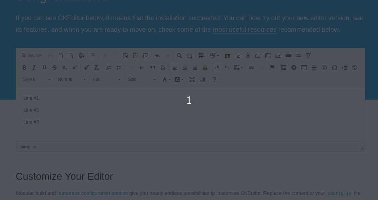Click Line #2 in the editor
This screenshot has width=378, height=200.
[31, 110]
